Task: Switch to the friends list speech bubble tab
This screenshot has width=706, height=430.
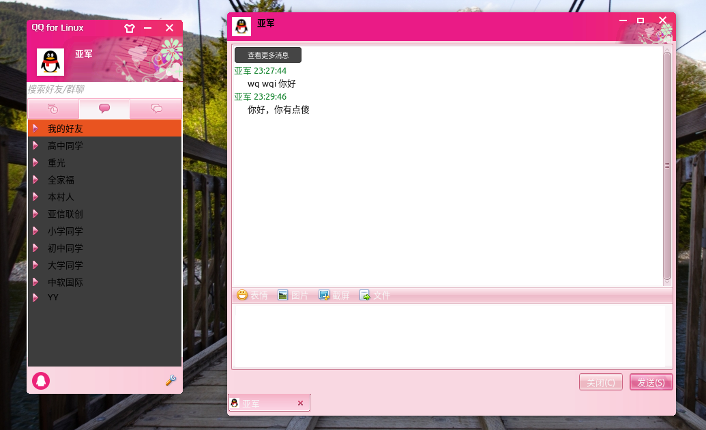Action: [104, 109]
